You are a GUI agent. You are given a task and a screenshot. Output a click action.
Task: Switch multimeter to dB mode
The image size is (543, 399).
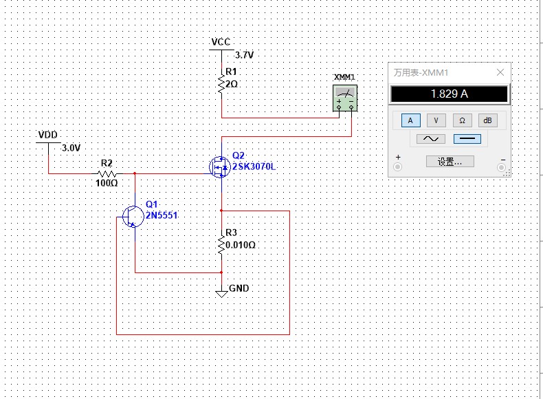pos(487,120)
